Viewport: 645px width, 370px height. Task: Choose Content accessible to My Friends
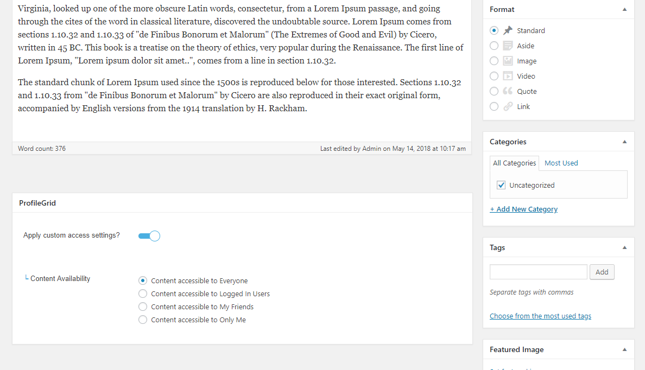tap(143, 307)
